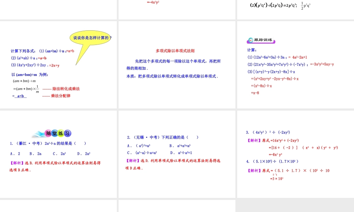Select the circular arrow icon on the 跟踪训练 badge
Screen dimensions: 354x212
tap(251, 40)
